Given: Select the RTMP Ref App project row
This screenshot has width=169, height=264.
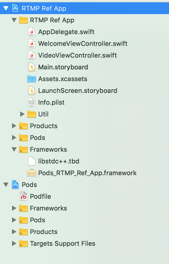Looking at the screenshot, I should click(84, 8).
